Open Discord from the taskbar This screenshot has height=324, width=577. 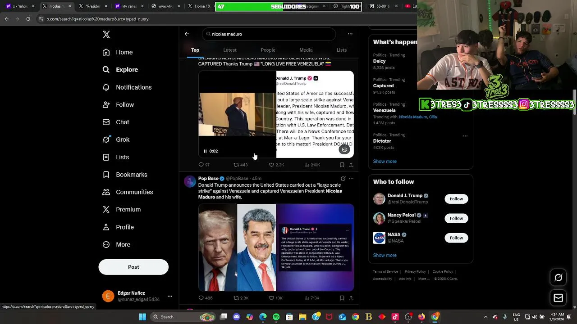[x=237, y=317]
